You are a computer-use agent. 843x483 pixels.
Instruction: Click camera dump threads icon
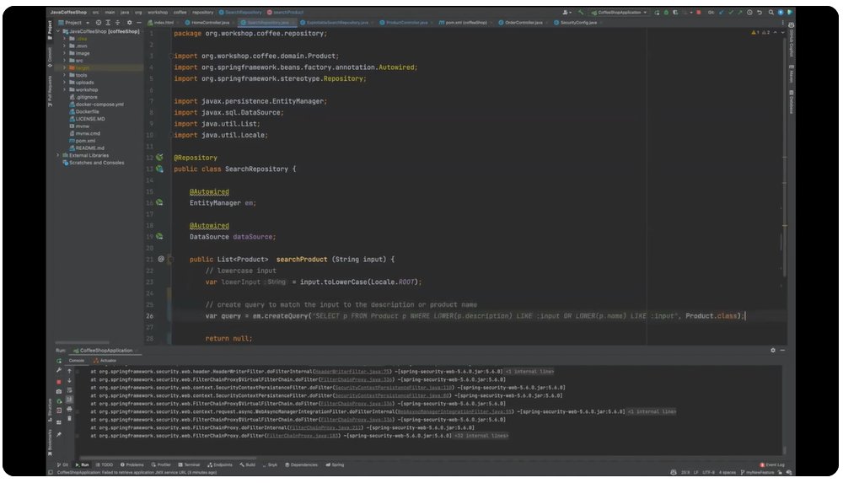(x=59, y=392)
